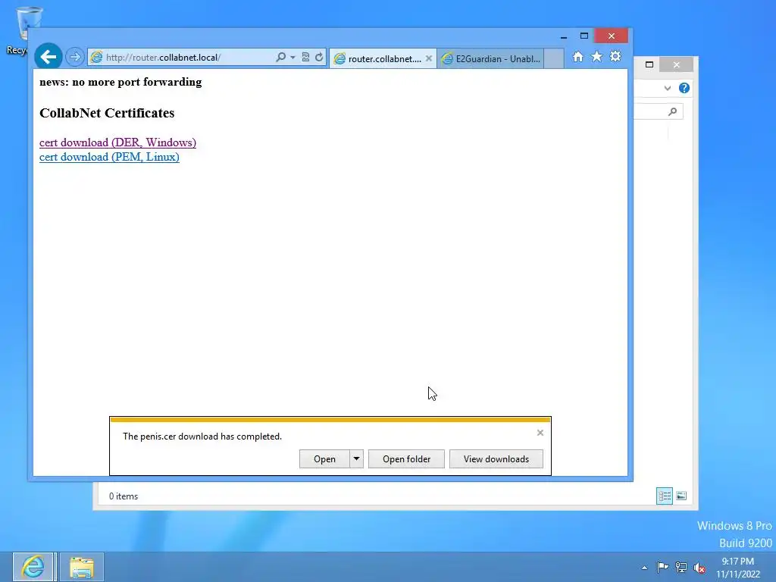The height and width of the screenshot is (582, 776).
Task: Click the search magnifier in address bar
Action: tap(280, 57)
